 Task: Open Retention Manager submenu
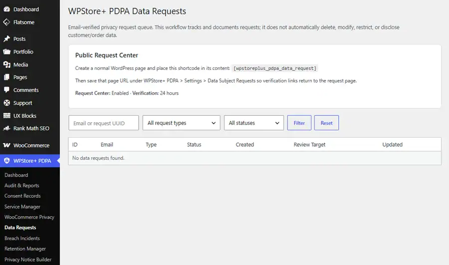25,249
